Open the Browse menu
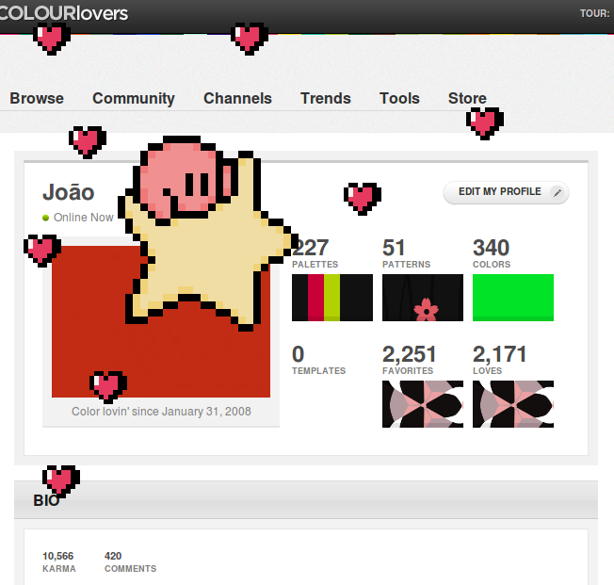The width and height of the screenshot is (614, 585). point(37,98)
